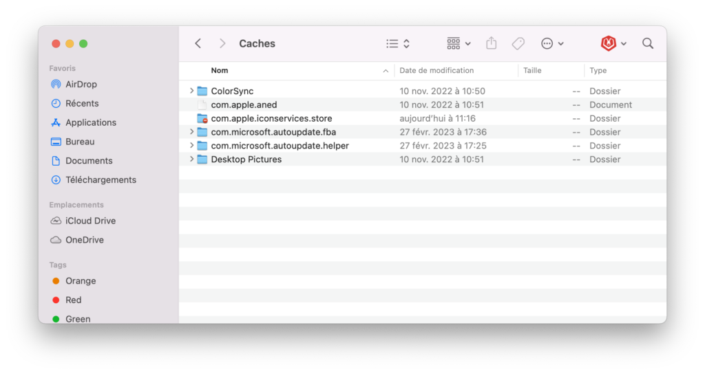This screenshot has height=374, width=705.
Task: Expand the ColorSync folder
Action: coord(192,91)
